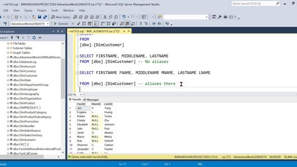Click the Quick Launch search field
Screen dimensions: 297x167
[x=255, y=4]
